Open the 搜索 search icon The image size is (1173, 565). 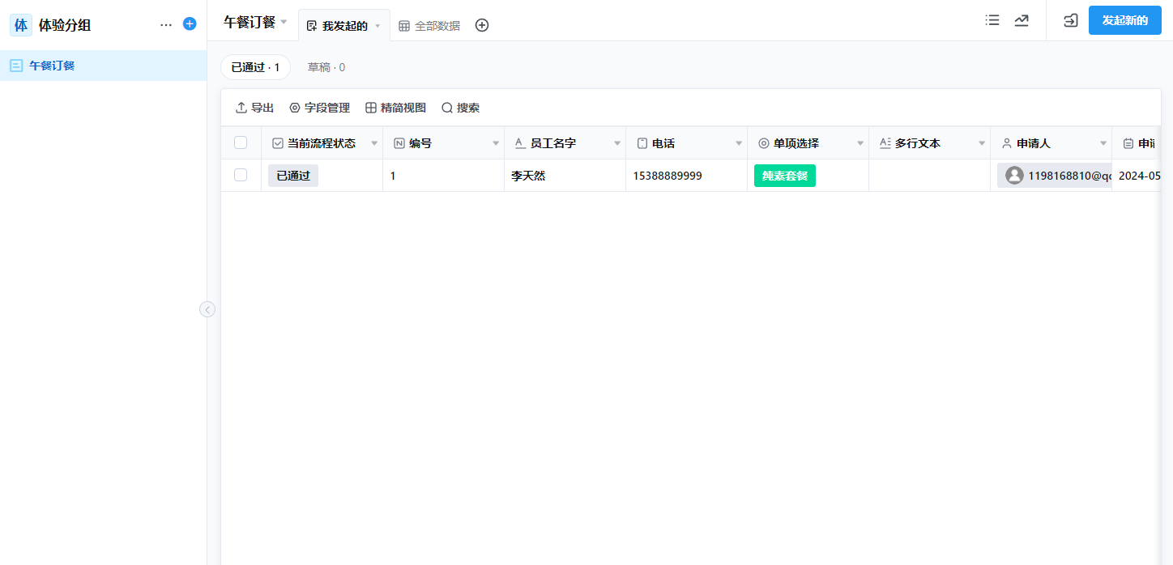tap(460, 107)
